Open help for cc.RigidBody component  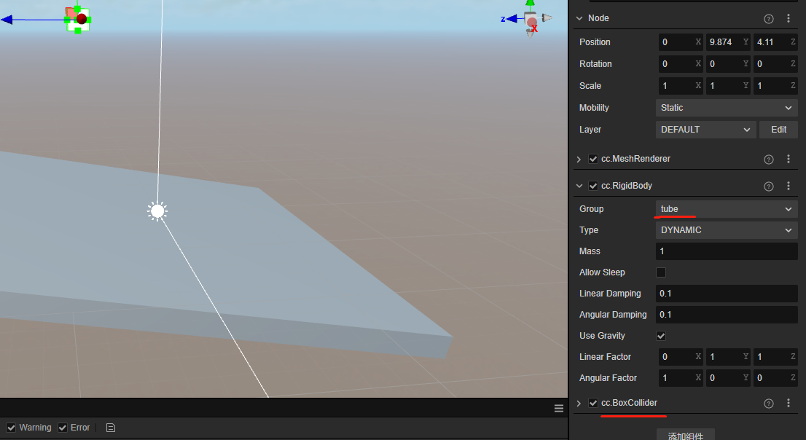point(769,186)
